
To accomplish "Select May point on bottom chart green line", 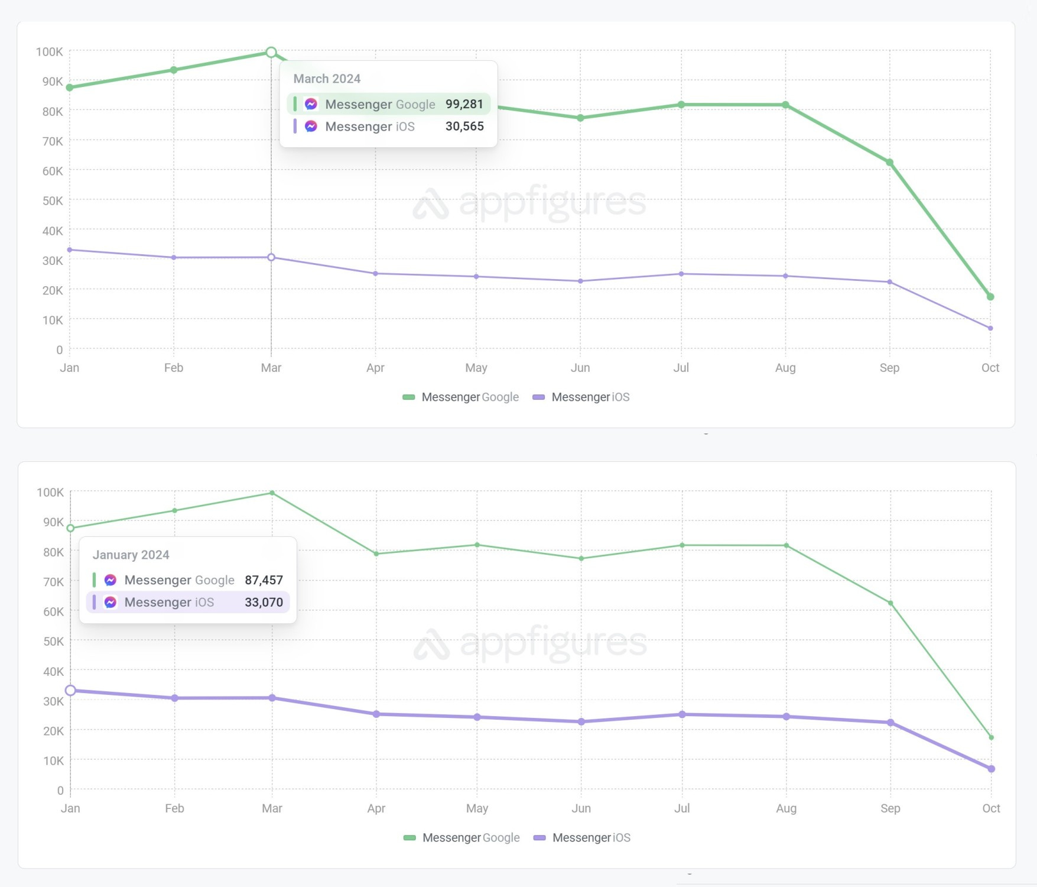I will pos(477,545).
